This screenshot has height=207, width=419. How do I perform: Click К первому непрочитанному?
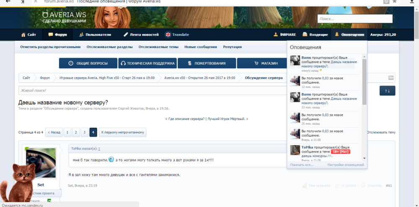click(123, 132)
